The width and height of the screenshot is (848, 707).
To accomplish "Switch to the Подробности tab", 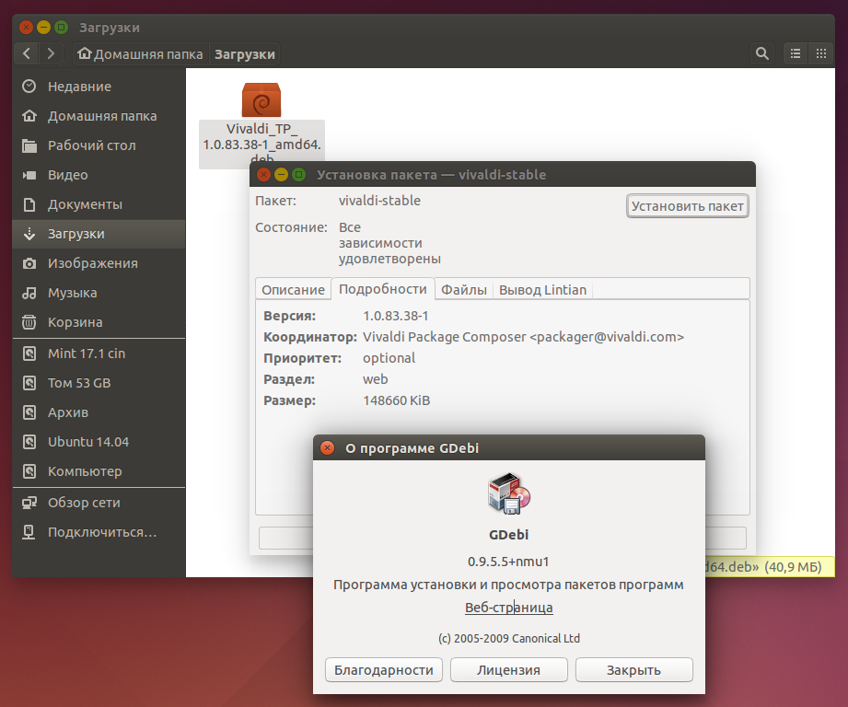I will [x=383, y=289].
